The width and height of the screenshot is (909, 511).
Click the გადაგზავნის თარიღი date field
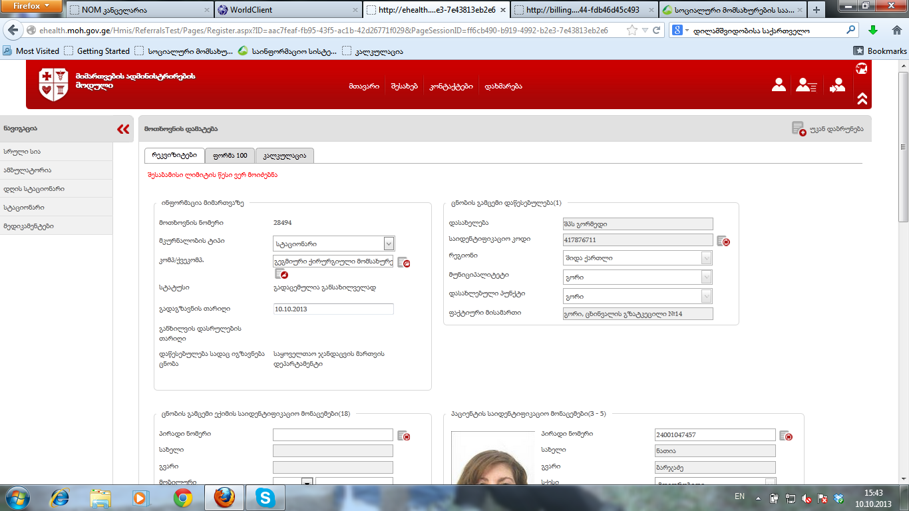(333, 309)
